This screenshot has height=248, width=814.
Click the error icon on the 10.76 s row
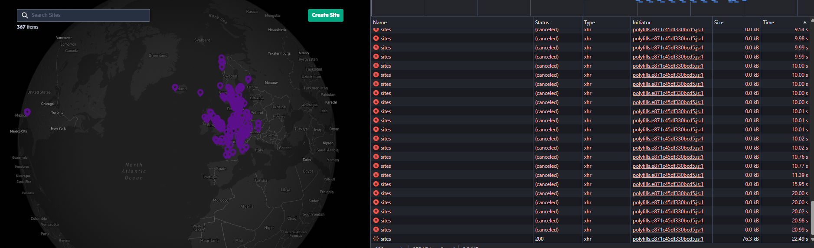coord(376,157)
